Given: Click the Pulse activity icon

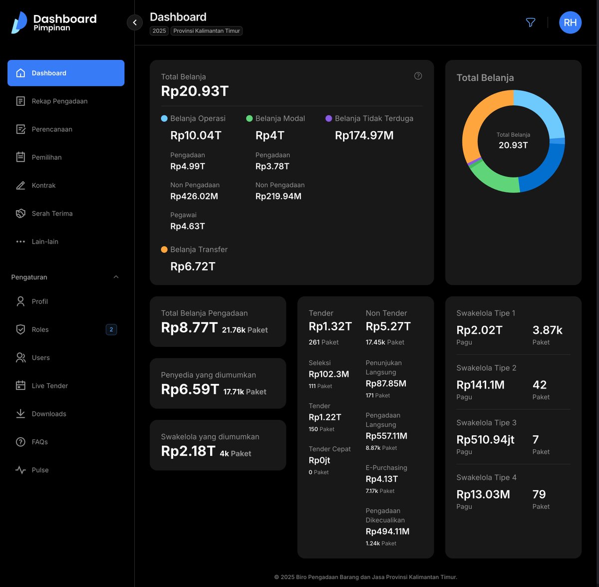Looking at the screenshot, I should [x=20, y=470].
